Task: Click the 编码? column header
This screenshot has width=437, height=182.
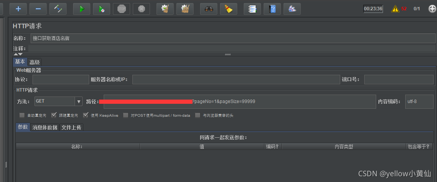Action: click(273, 147)
